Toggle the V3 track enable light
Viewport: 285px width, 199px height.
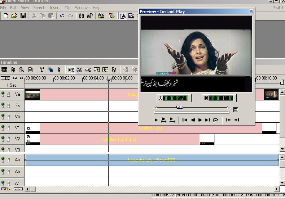tap(3, 149)
